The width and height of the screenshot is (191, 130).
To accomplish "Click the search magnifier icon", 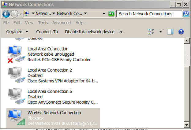I will (186, 14).
